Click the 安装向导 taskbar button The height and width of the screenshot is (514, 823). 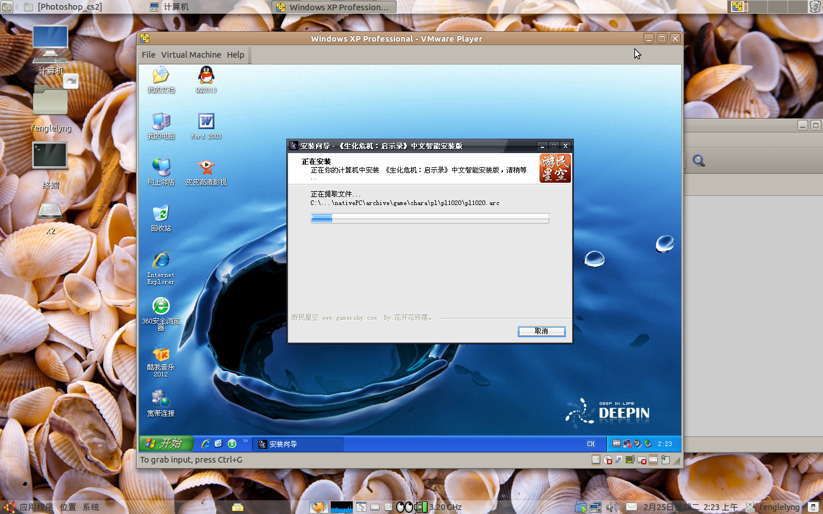(298, 444)
